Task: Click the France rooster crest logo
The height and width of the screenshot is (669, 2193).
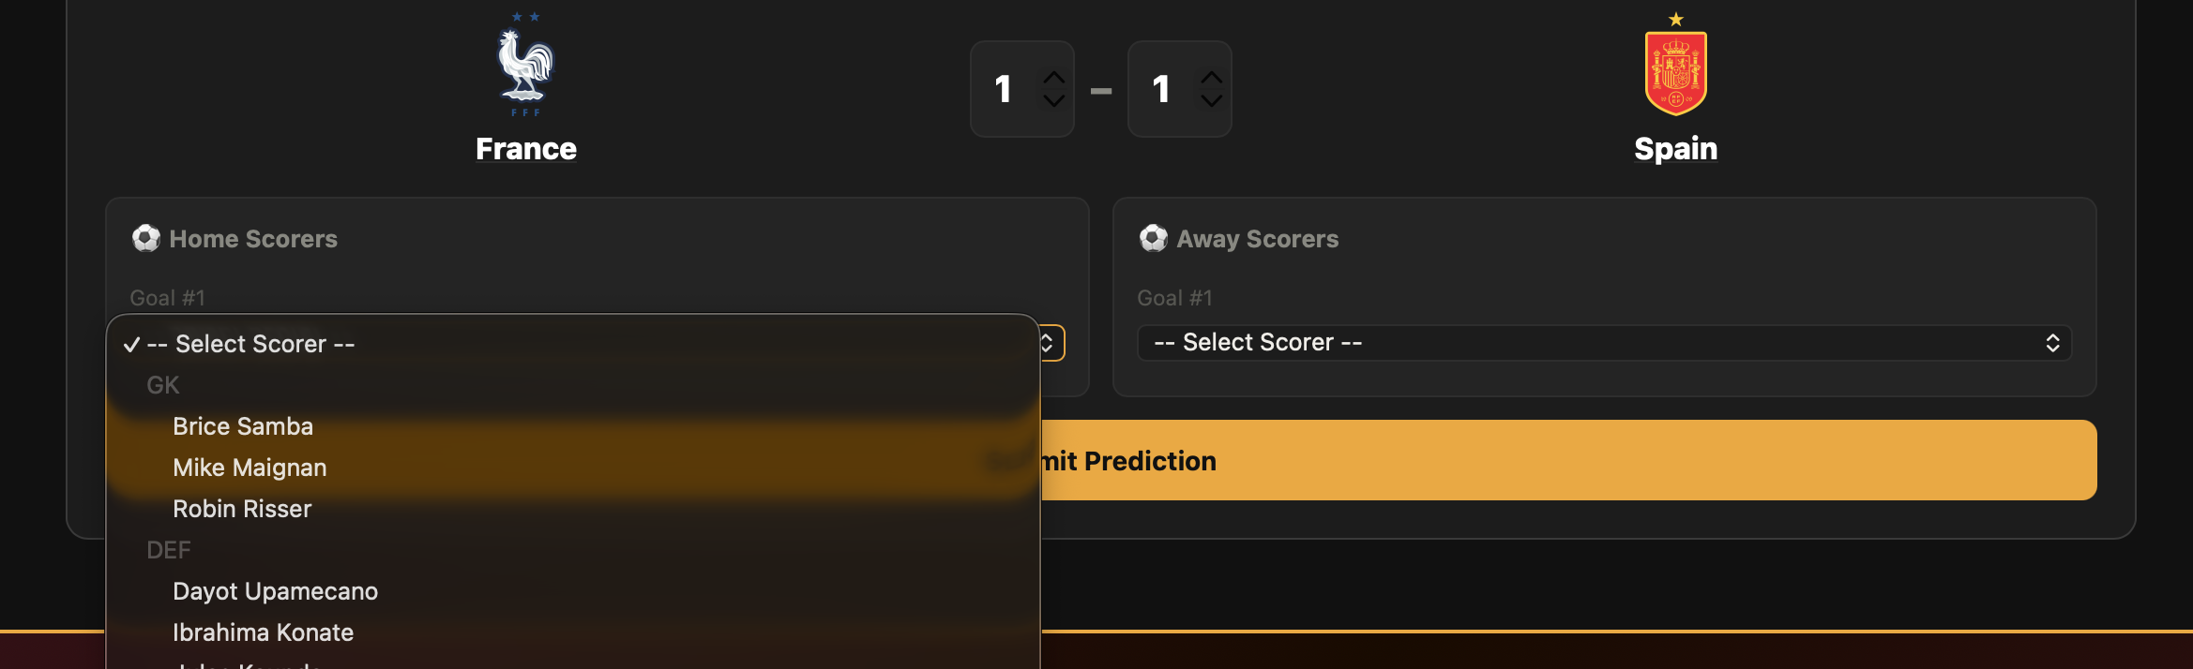Action: coord(525,65)
